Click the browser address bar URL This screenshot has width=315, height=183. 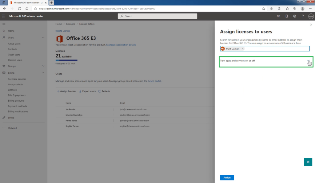pos(97,9)
